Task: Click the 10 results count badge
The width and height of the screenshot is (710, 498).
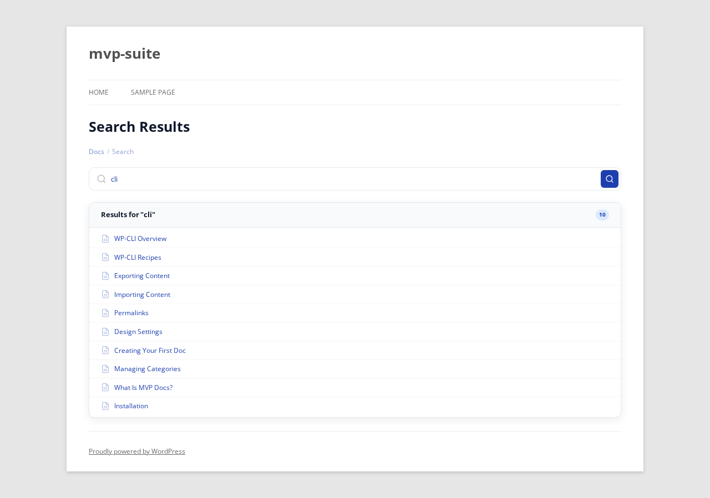Action: pyautogui.click(x=601, y=214)
